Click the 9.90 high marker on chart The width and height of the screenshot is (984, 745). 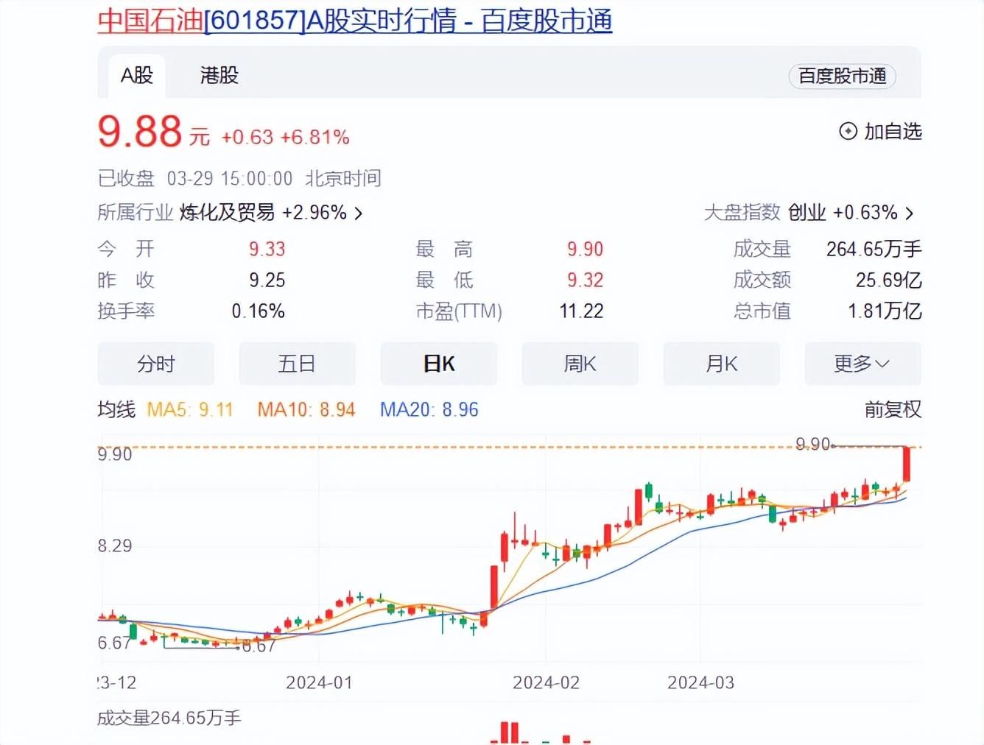tap(813, 444)
